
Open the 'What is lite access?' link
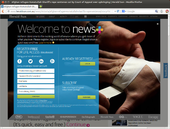47,52
